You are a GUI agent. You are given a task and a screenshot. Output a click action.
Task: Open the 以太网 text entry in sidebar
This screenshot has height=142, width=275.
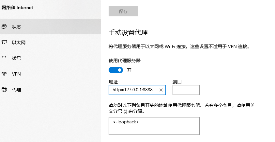19,43
